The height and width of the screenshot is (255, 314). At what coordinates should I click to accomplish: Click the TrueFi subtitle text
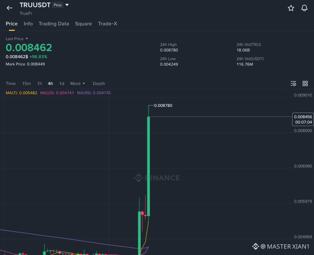(x=26, y=14)
